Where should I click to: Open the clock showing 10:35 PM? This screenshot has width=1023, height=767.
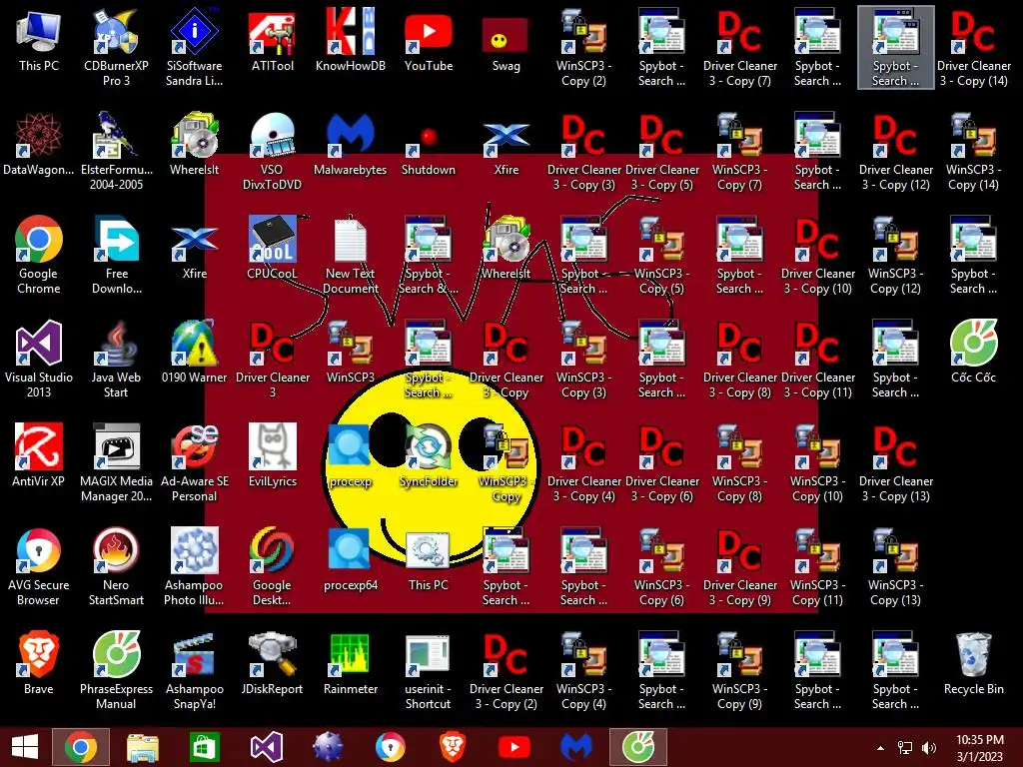979,747
